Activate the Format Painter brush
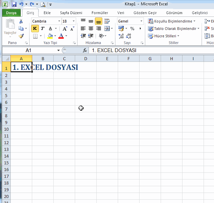 [x=21, y=36]
